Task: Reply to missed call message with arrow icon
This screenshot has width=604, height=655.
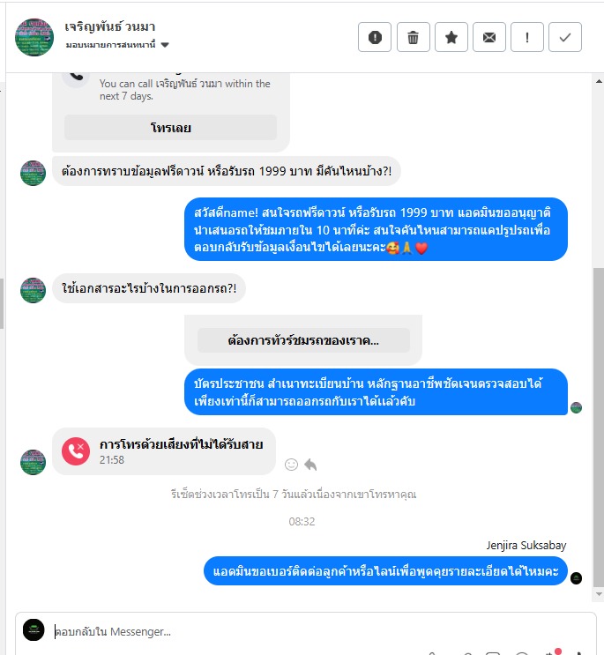Action: point(310,465)
